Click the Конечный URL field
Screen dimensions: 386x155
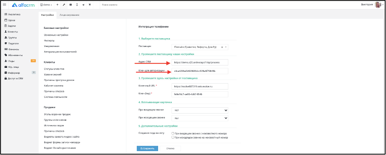[x=200, y=86]
